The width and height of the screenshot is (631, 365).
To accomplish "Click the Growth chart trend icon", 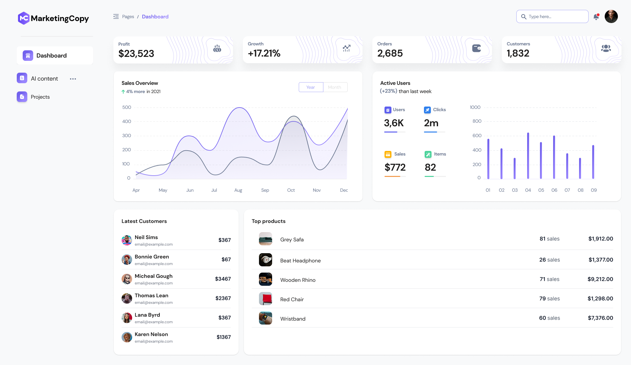I will point(346,48).
